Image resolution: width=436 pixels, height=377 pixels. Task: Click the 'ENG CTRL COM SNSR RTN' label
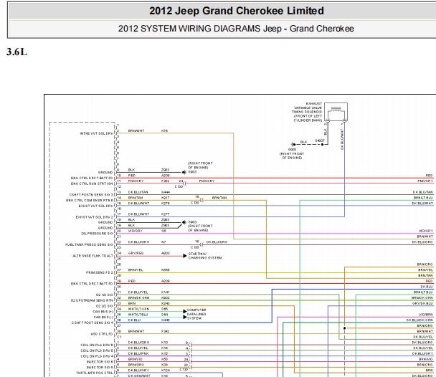[x=90, y=200]
